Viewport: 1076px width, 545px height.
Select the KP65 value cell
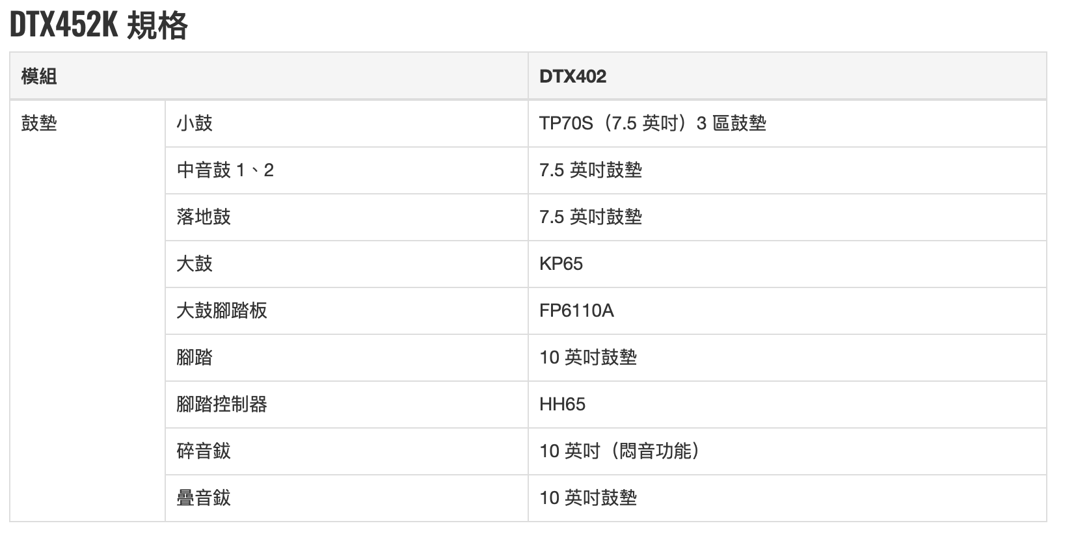pyautogui.click(x=561, y=263)
